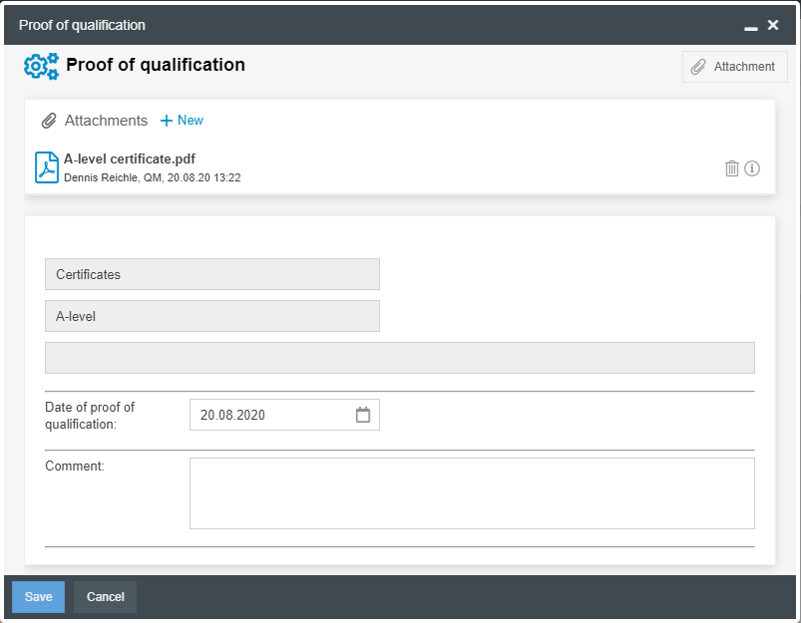801x623 pixels.
Task: Click the Certificates field
Action: (211, 274)
